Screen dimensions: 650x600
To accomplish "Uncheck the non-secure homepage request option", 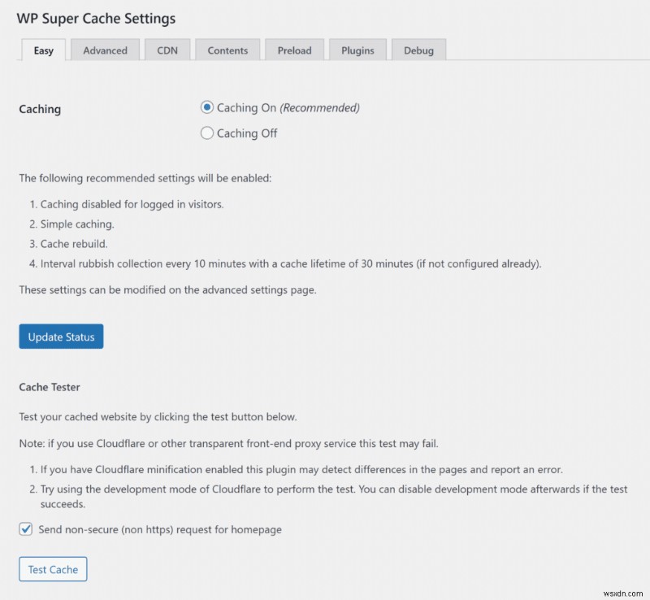I will coord(25,529).
